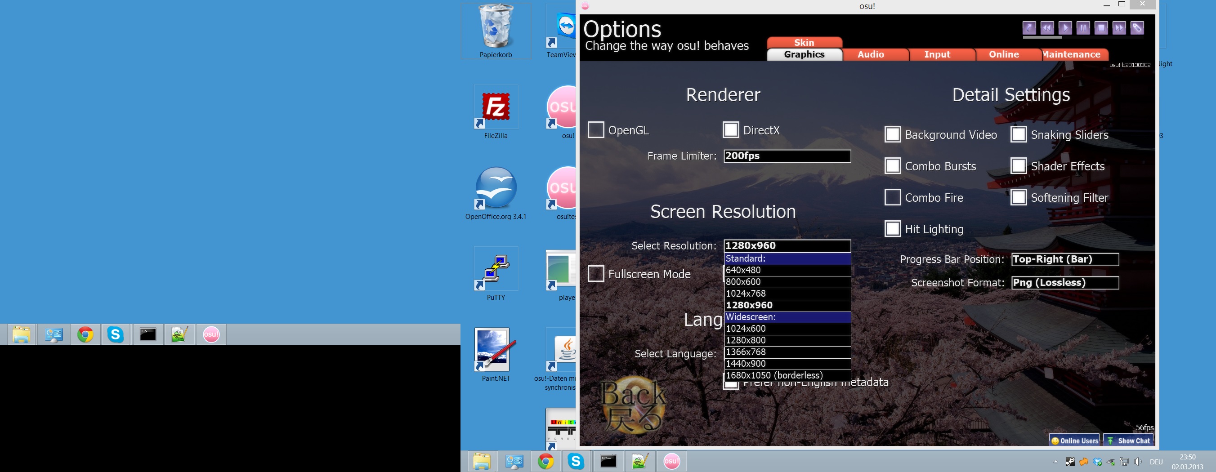1216x472 pixels.
Task: Open Chrome on the right monitor's taskbar
Action: 545,461
